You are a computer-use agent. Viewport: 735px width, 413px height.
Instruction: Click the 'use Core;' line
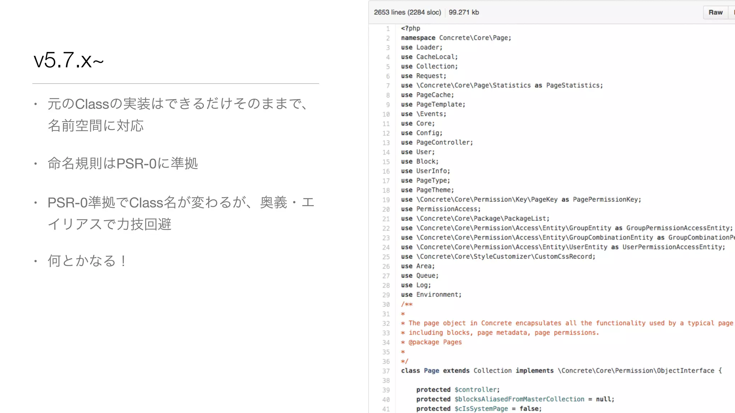[x=418, y=123]
